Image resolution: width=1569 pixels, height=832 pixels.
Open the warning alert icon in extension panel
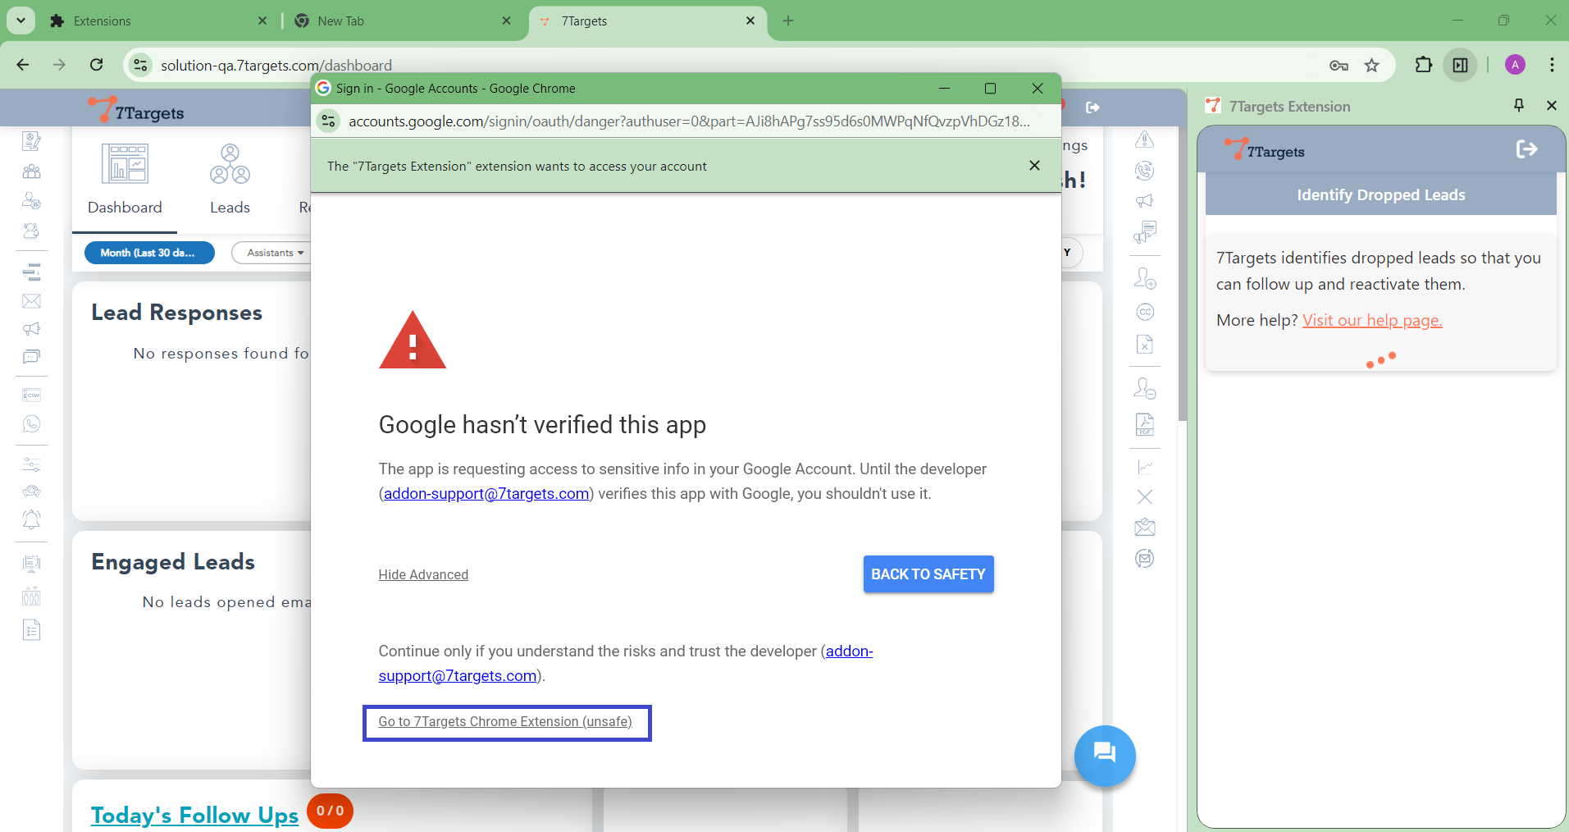coord(1145,139)
